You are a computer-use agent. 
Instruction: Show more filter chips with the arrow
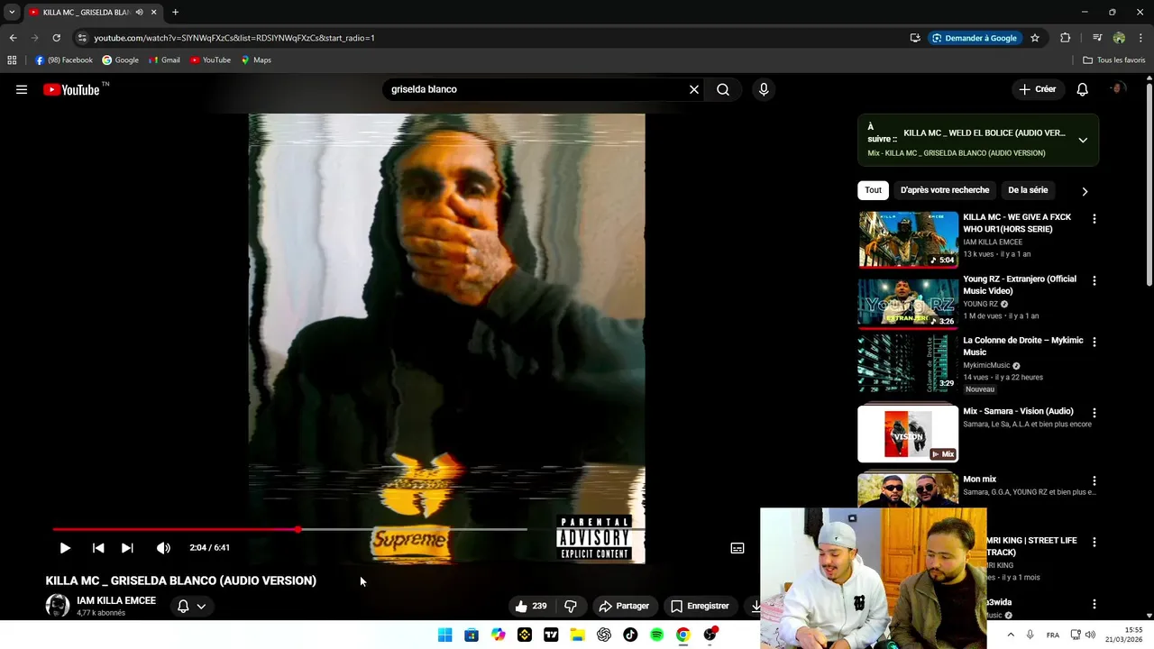click(1085, 191)
